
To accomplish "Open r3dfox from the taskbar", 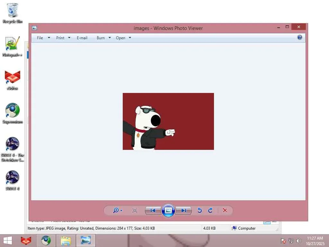I will click(x=26, y=241).
